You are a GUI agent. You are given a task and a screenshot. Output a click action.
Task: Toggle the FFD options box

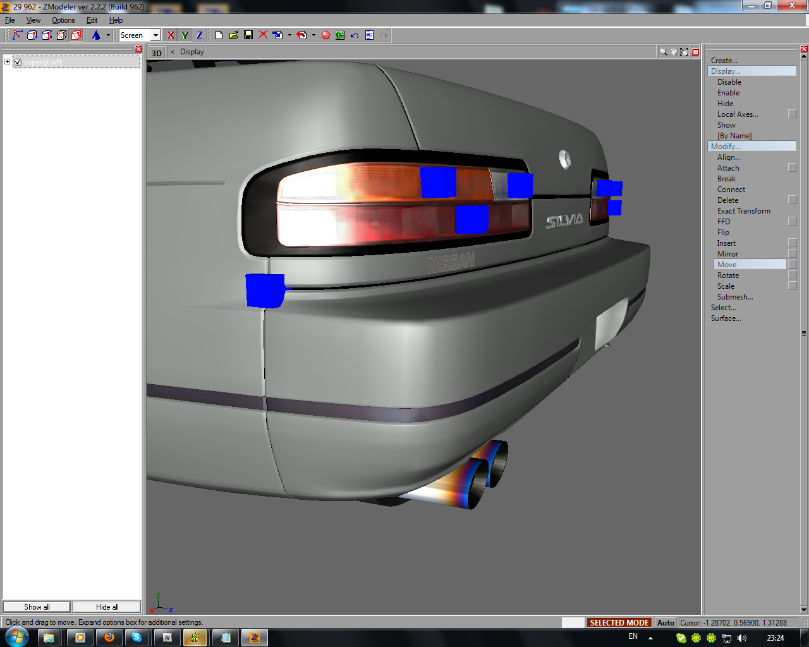(x=793, y=222)
